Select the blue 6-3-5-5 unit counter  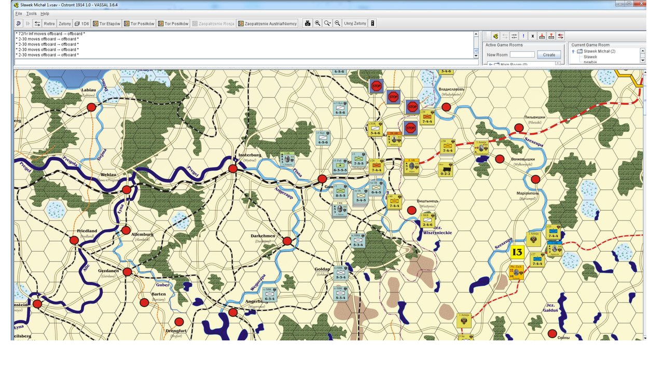tap(340, 165)
